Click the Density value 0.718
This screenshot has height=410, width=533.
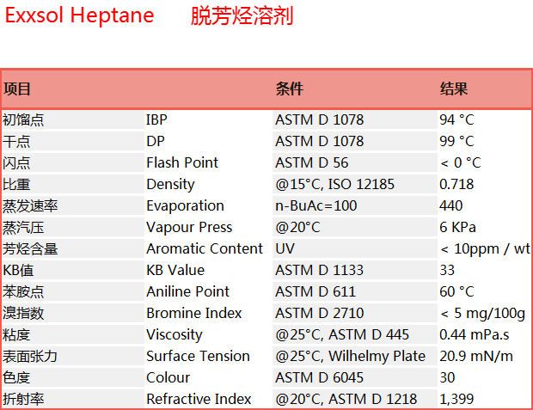click(x=456, y=184)
